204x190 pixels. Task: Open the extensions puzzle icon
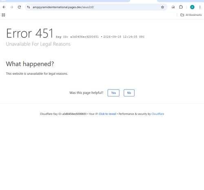(x=181, y=7)
